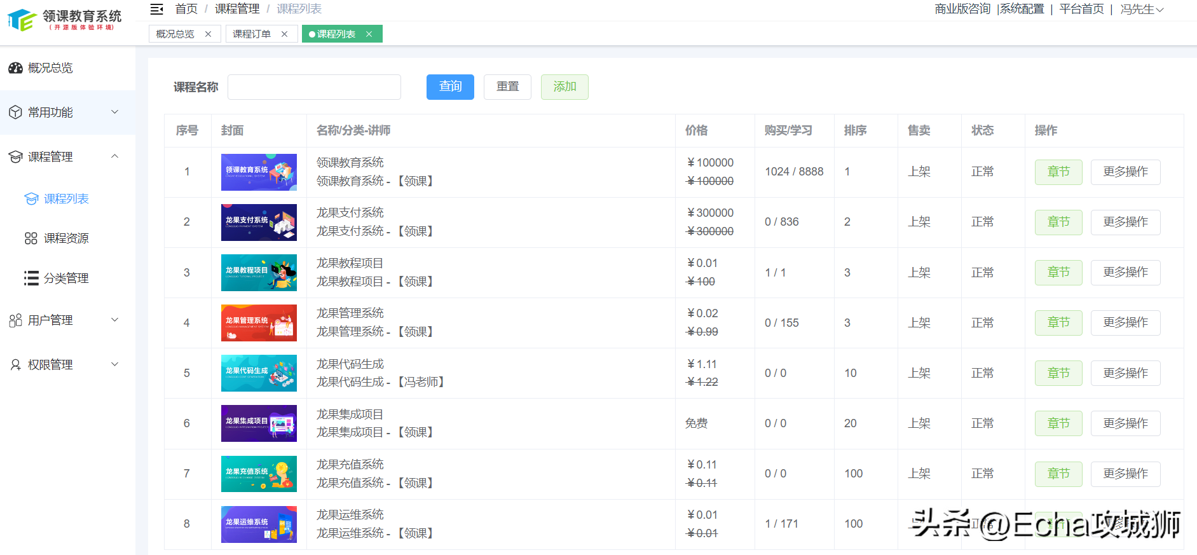Click the 课程管理 breadcrumb

pyautogui.click(x=237, y=9)
